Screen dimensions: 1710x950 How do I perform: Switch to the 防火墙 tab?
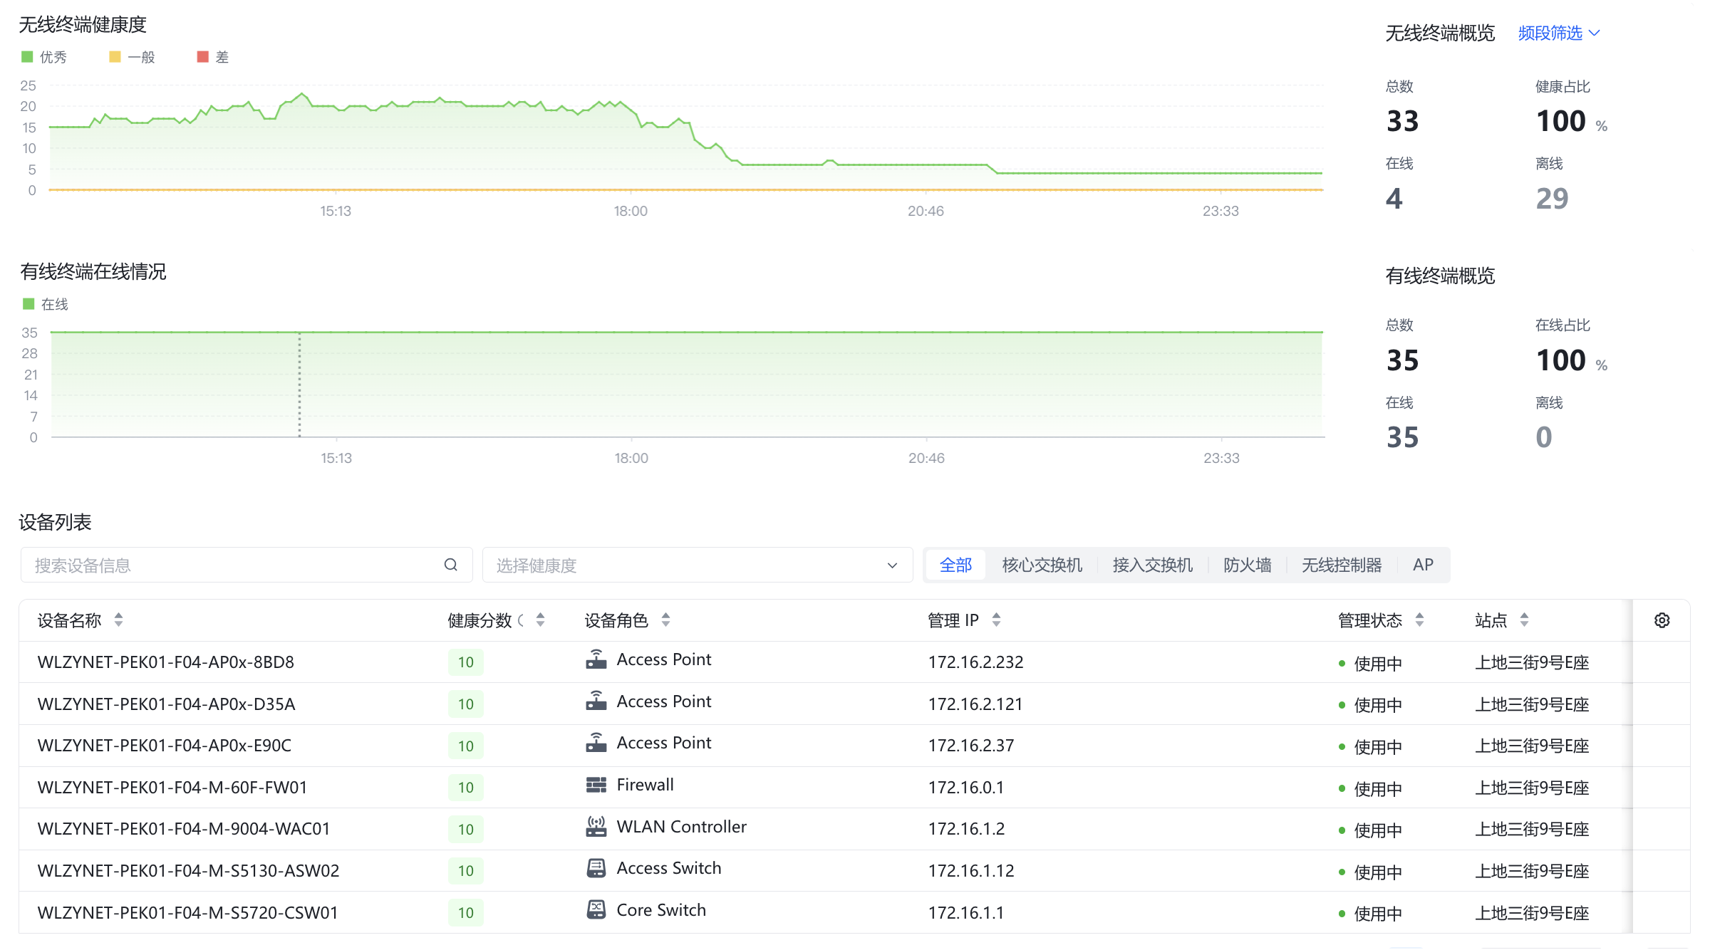(1247, 565)
